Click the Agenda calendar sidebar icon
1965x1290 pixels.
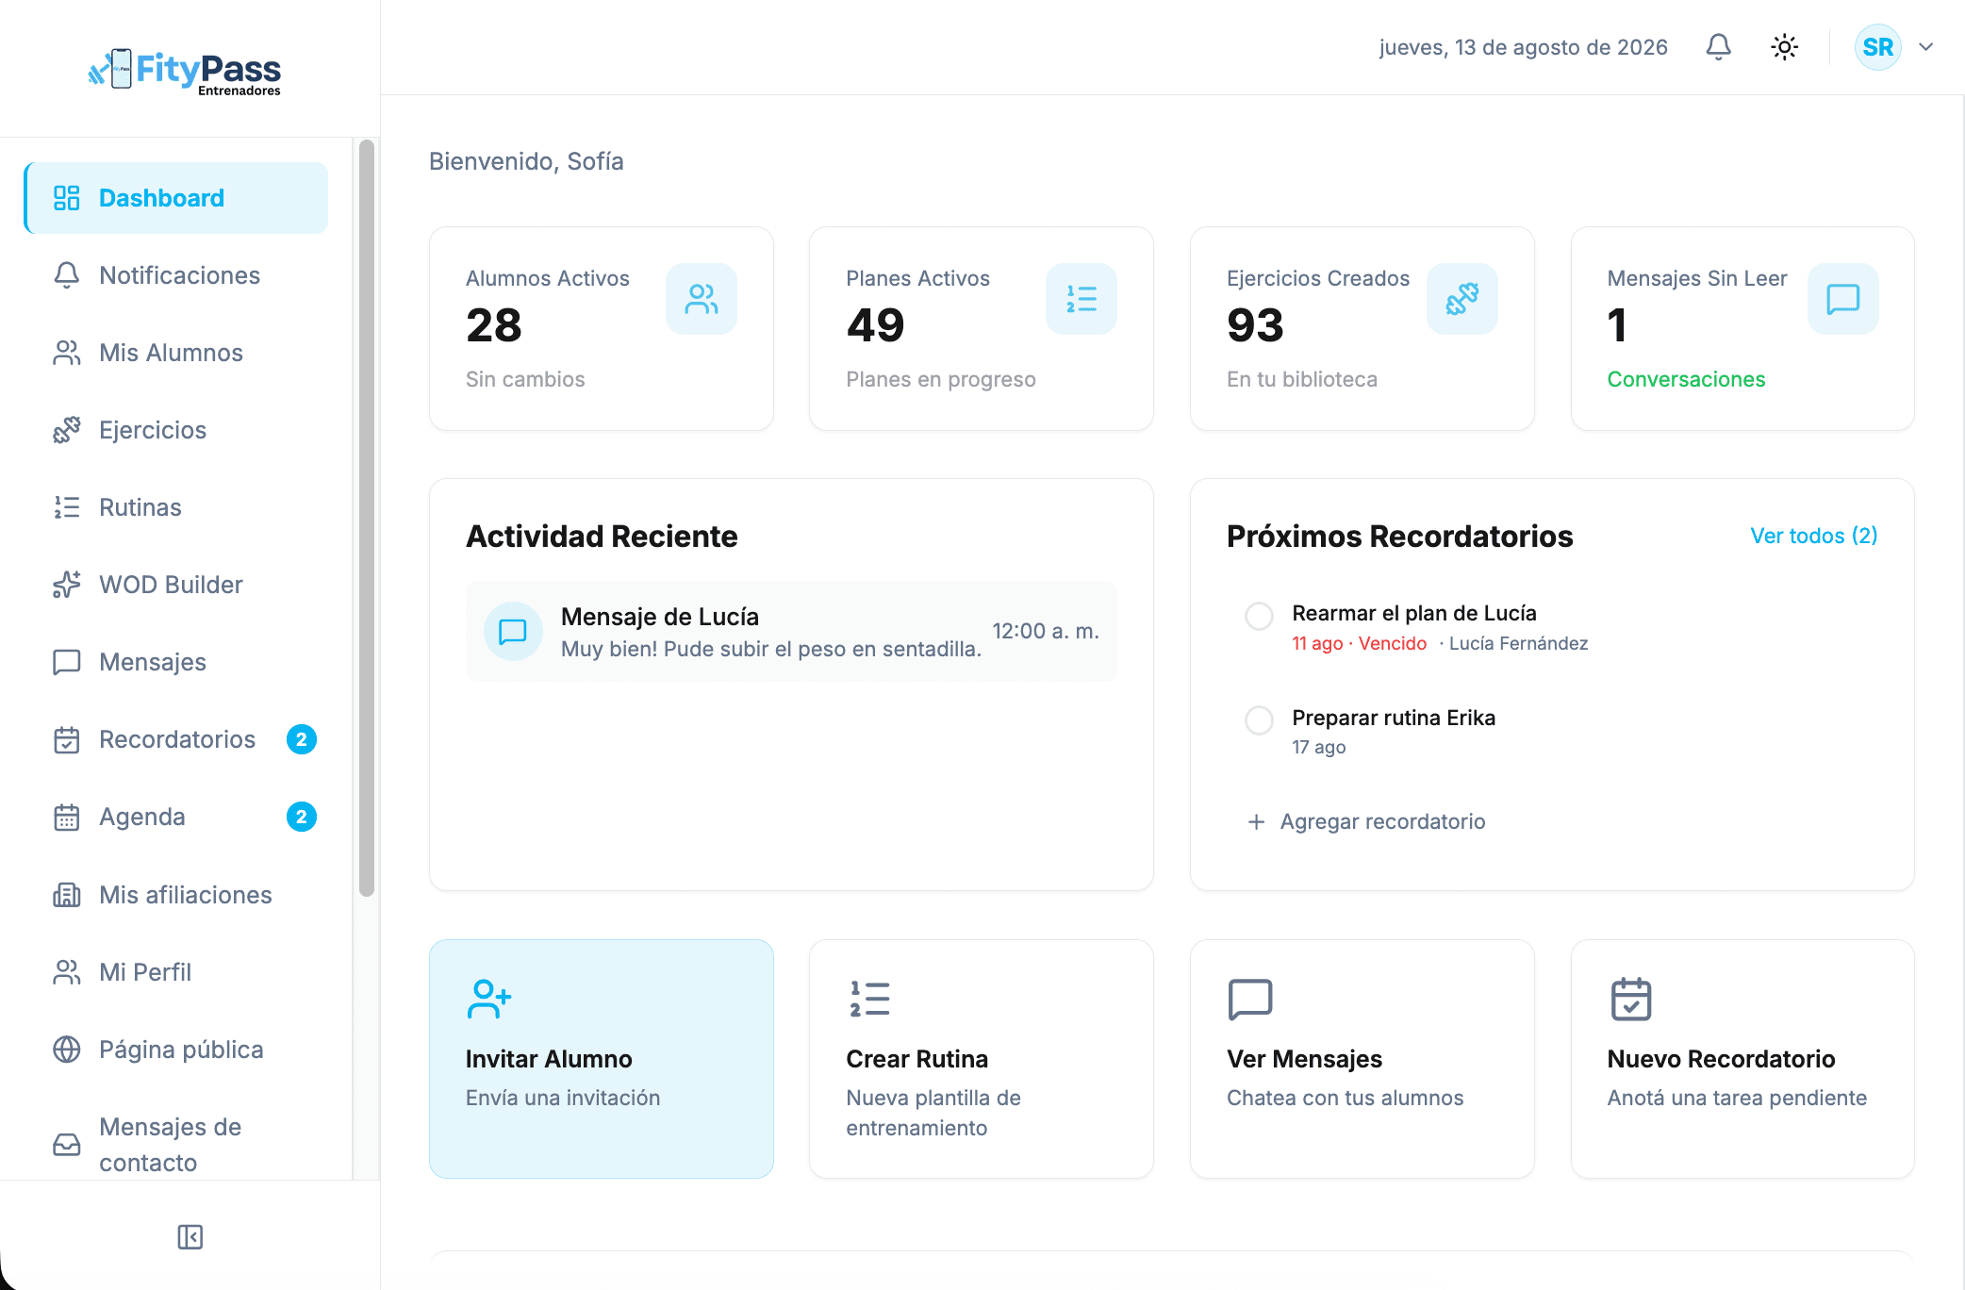67,817
